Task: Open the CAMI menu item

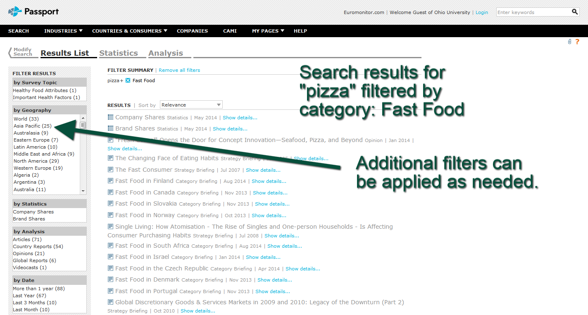Action: coord(230,31)
